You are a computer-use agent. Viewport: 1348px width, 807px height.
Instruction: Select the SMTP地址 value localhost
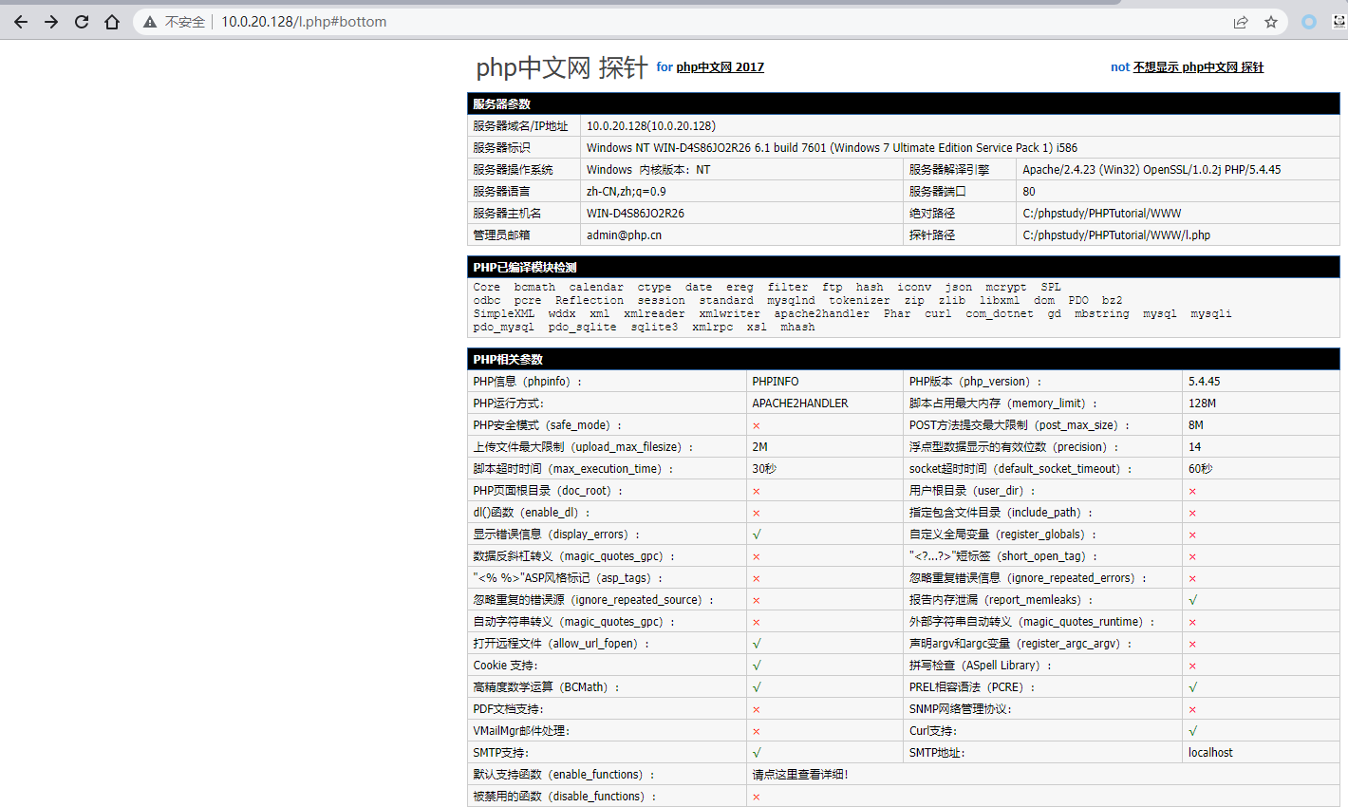(x=1210, y=753)
